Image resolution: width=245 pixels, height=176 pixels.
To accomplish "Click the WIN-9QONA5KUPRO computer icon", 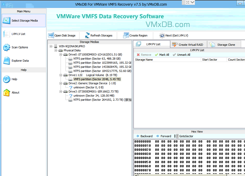I will tap(56, 46).
